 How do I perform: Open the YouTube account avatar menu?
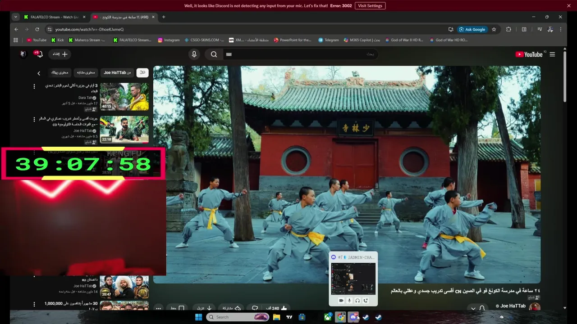click(23, 54)
